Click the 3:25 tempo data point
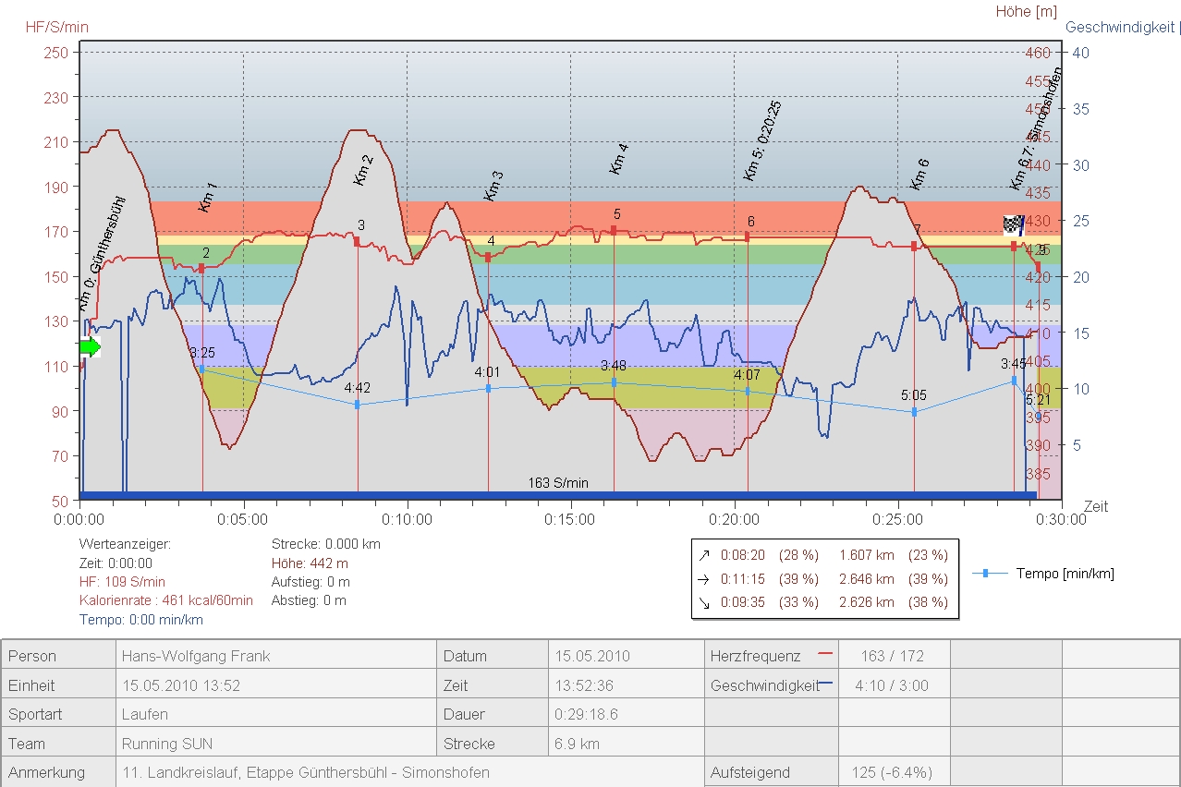This screenshot has width=1181, height=787. [x=202, y=369]
